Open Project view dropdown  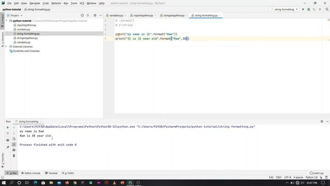click(14, 16)
